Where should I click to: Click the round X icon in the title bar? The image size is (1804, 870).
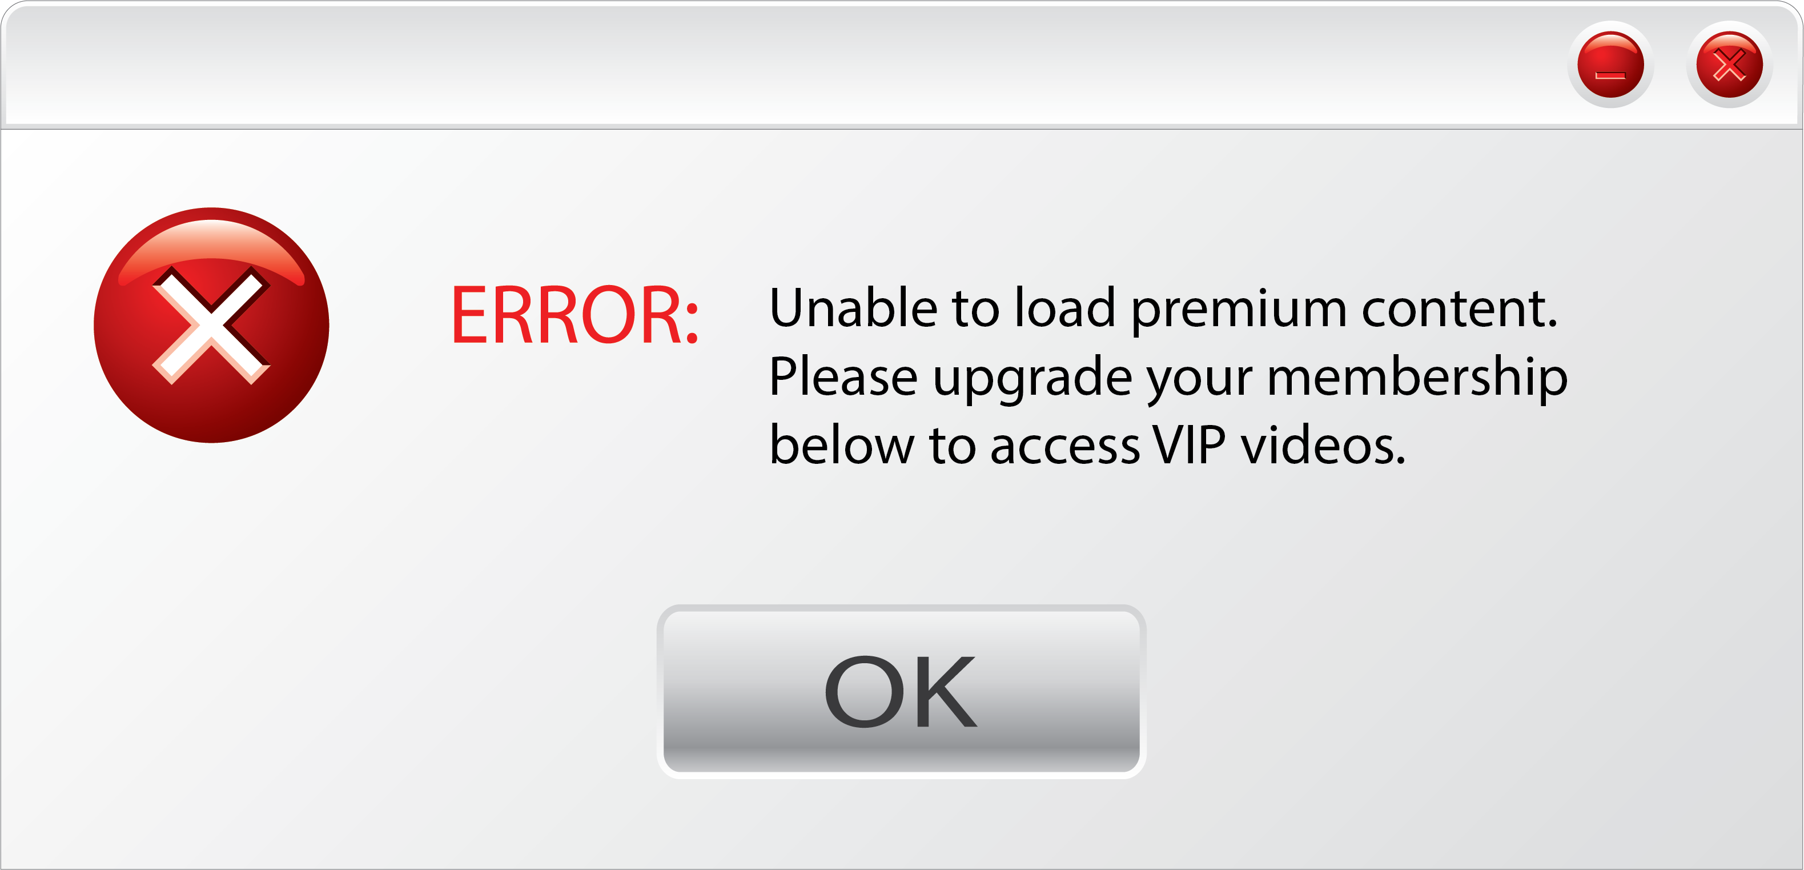click(x=1729, y=65)
